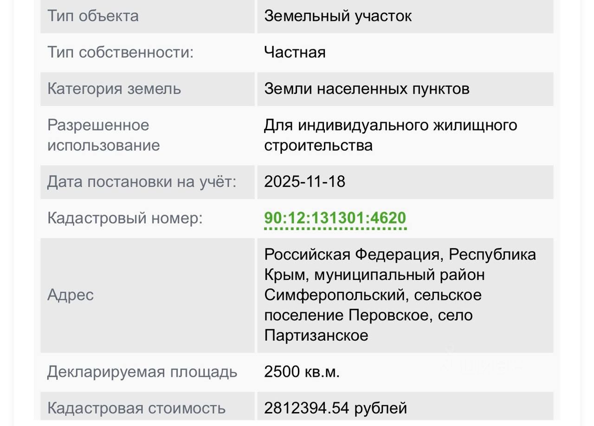Select the 'Земельный участок' value

338,16
